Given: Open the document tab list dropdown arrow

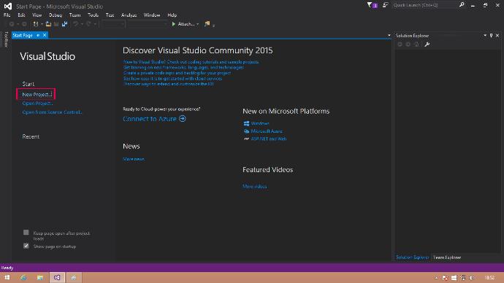Looking at the screenshot, I should (x=389, y=35).
